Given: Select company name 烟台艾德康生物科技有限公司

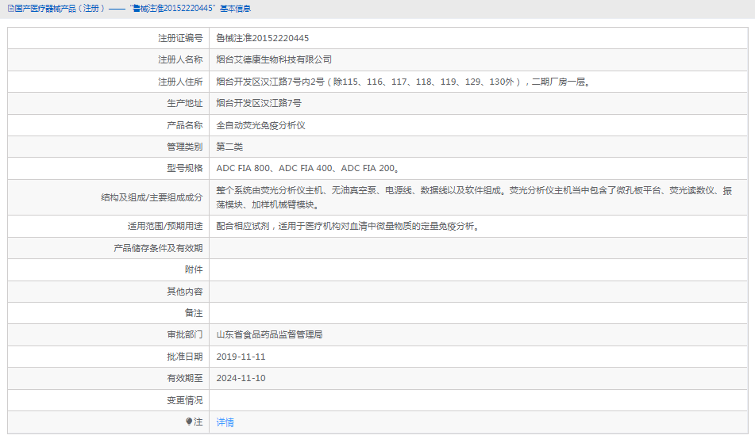Looking at the screenshot, I should click(274, 59).
